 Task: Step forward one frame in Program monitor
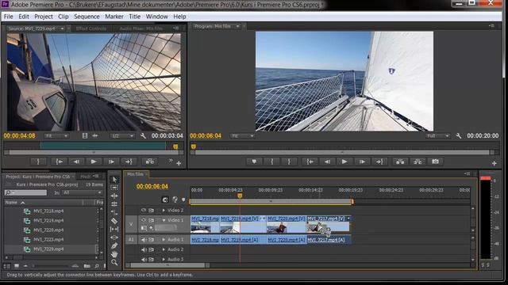pos(362,161)
